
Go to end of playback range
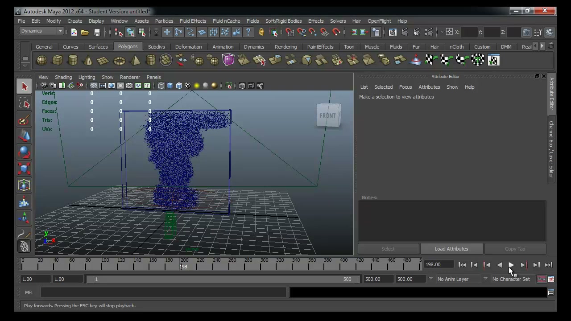pos(549,265)
